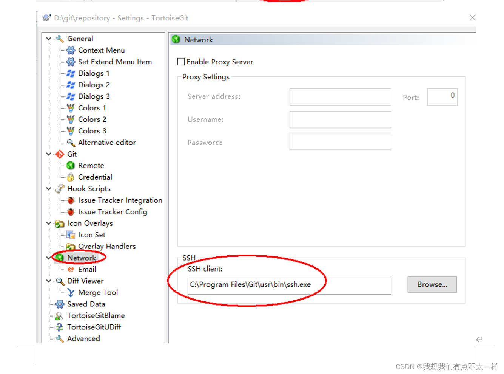Click the TortoiseGit title bar tortoise icon
Viewport: 504px width, 374px height.
(x=46, y=18)
